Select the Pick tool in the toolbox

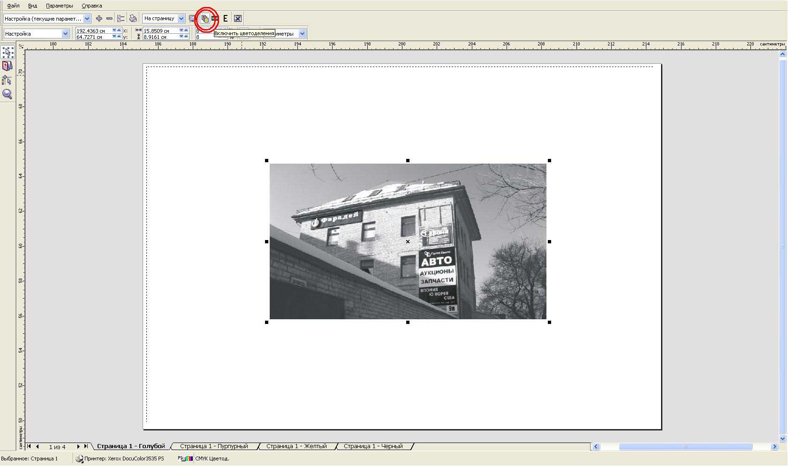click(x=8, y=52)
